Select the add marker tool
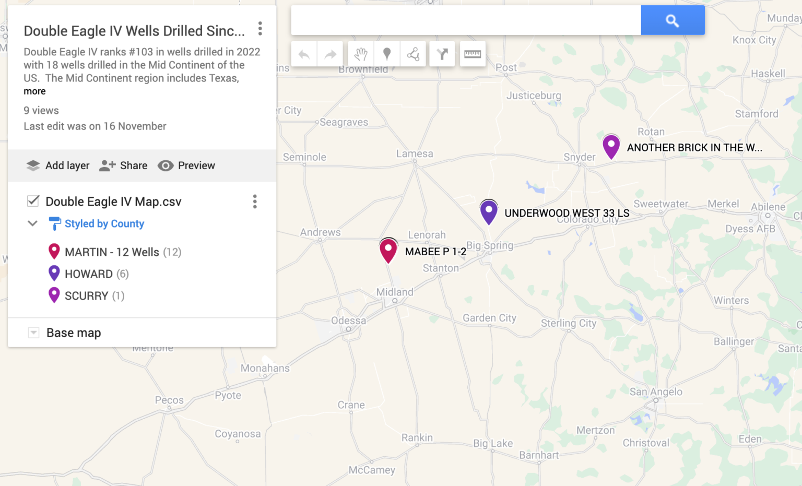Viewport: 802px width, 486px height. 386,54
